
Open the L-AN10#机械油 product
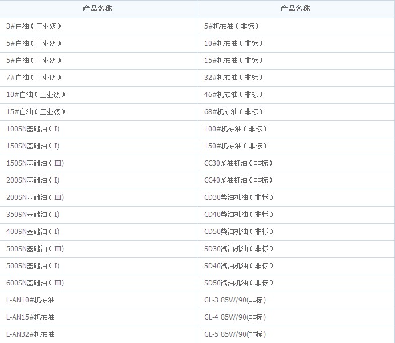[x=30, y=300]
